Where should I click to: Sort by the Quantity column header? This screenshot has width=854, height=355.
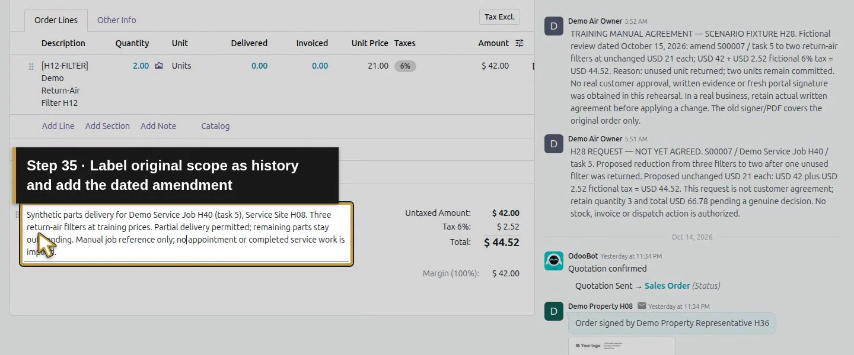click(132, 43)
